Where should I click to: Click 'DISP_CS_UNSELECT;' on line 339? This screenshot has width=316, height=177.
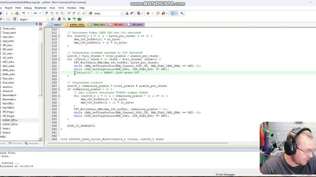(81, 126)
